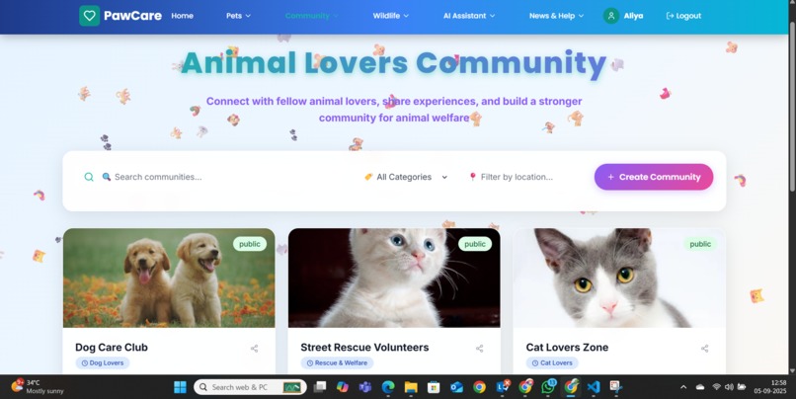Click the Rescue & Welfare category tag
This screenshot has height=399, width=796.
(337, 363)
